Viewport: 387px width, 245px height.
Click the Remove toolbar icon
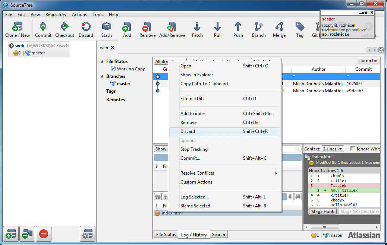point(147,26)
